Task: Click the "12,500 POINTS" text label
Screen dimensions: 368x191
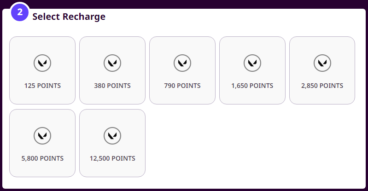Action: point(112,158)
